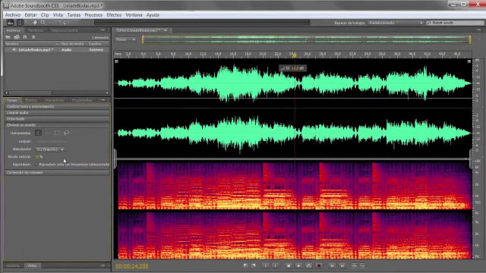The image size is (486, 273).
Task: Switch to the Marcadores tab
Action: (55, 100)
